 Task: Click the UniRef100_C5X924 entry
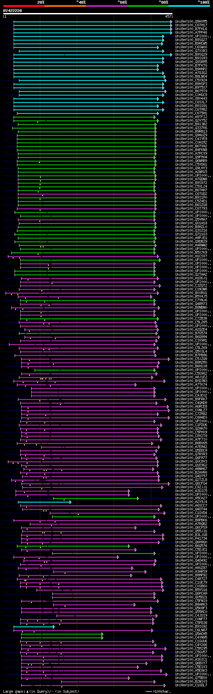tap(191, 80)
